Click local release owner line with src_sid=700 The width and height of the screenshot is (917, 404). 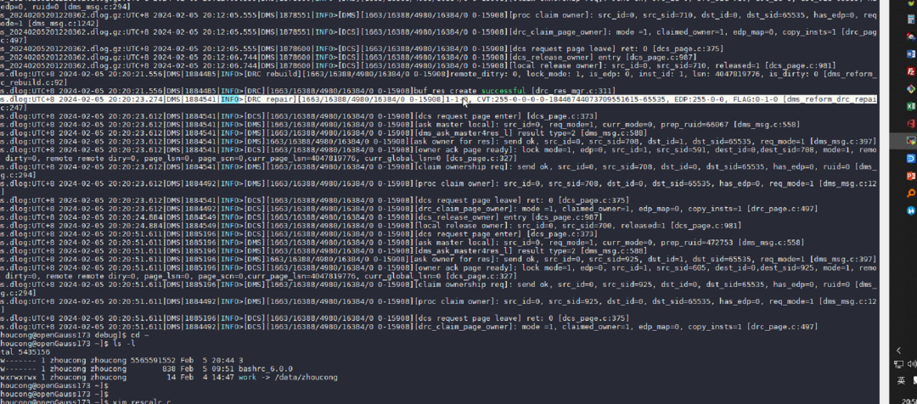coord(371,226)
